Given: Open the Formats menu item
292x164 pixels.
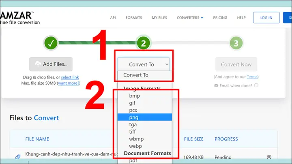Looking at the screenshot, I should pos(134,18).
